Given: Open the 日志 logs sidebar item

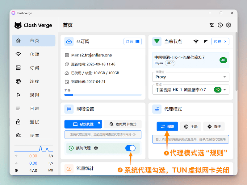Looking at the screenshot, I should coord(34,109).
